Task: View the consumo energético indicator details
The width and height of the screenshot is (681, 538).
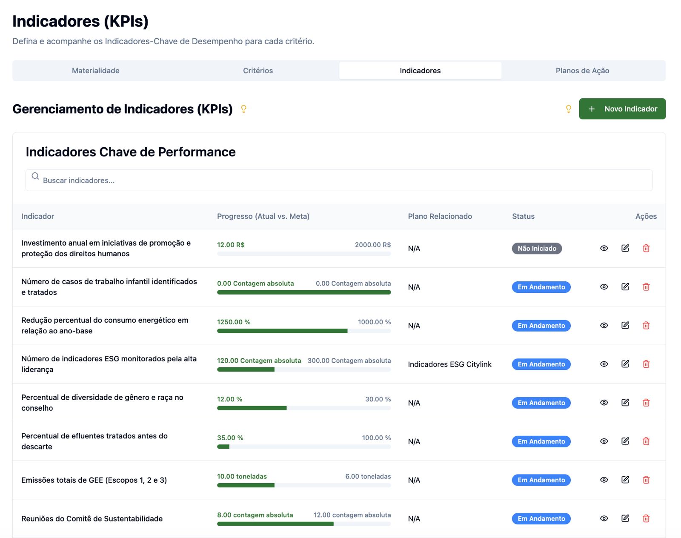Action: click(604, 326)
